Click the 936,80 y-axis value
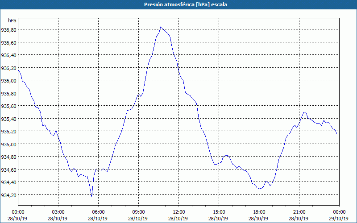357x223 pixels. point(8,29)
